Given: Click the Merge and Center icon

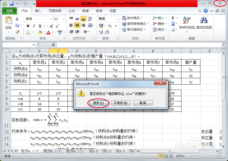Looking at the screenshot, I should [x=90, y=25].
